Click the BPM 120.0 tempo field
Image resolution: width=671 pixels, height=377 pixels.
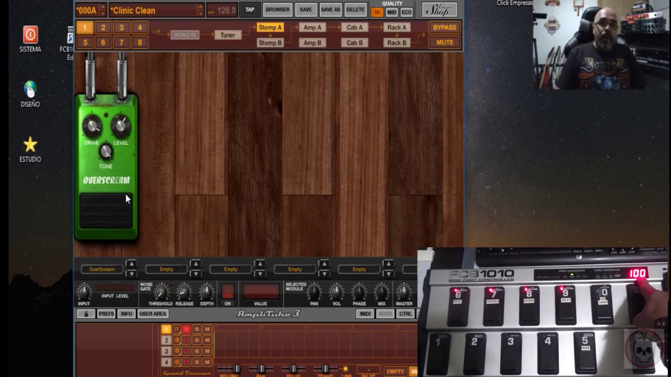click(221, 10)
